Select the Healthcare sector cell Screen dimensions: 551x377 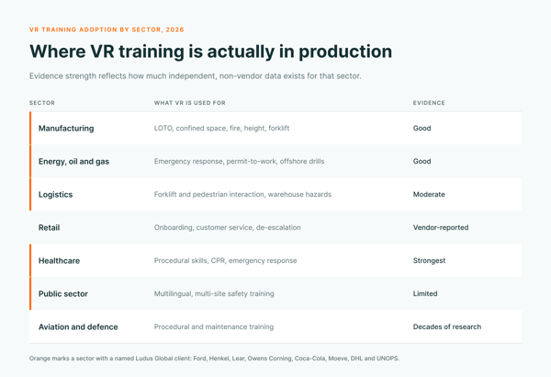59,260
